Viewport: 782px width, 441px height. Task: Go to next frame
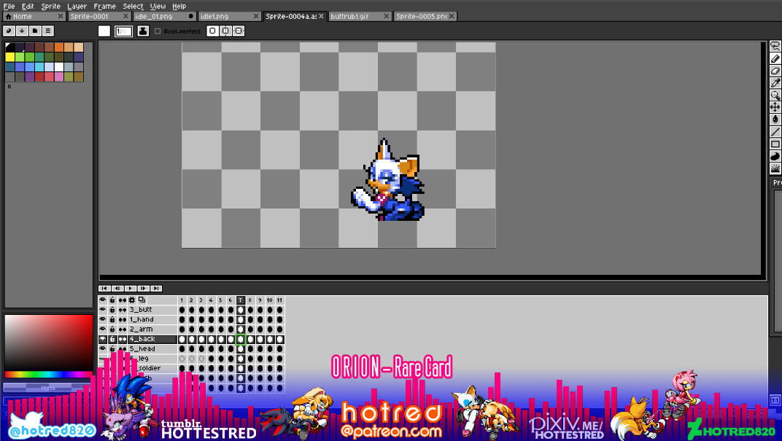click(x=143, y=289)
